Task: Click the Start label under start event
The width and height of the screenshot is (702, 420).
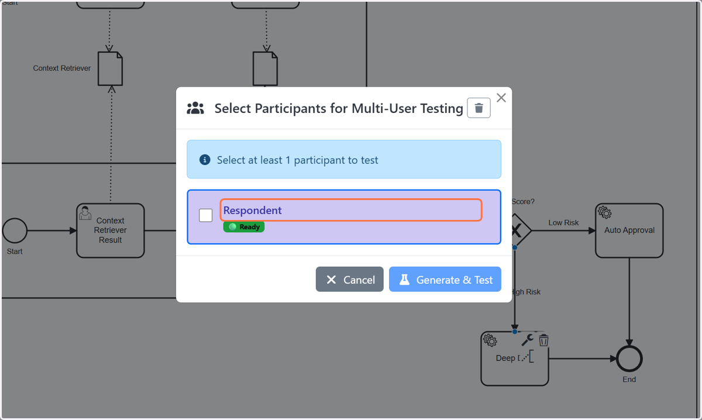Action: 15,252
